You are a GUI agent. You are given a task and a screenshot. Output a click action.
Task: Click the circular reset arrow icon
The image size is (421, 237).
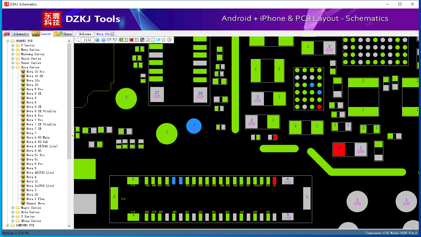[169, 40]
